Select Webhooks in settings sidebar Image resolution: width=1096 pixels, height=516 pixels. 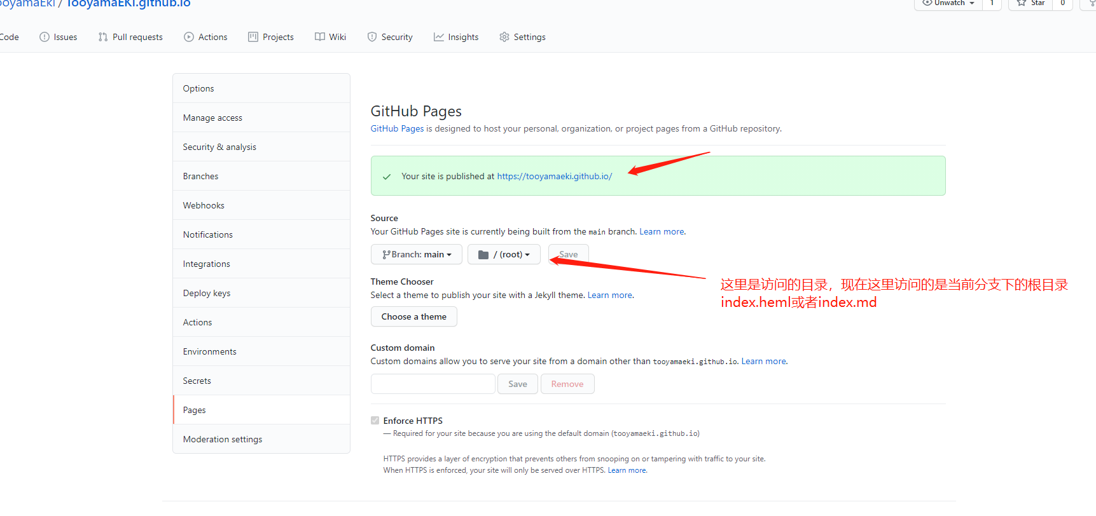(x=261, y=205)
